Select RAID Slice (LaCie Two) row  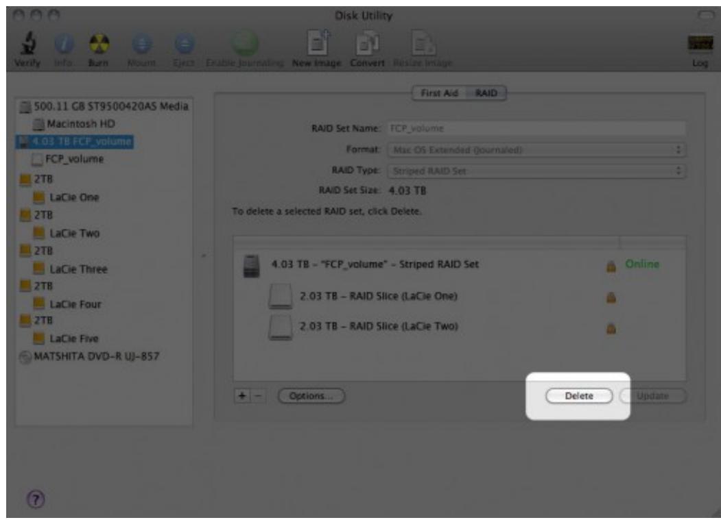pos(460,327)
